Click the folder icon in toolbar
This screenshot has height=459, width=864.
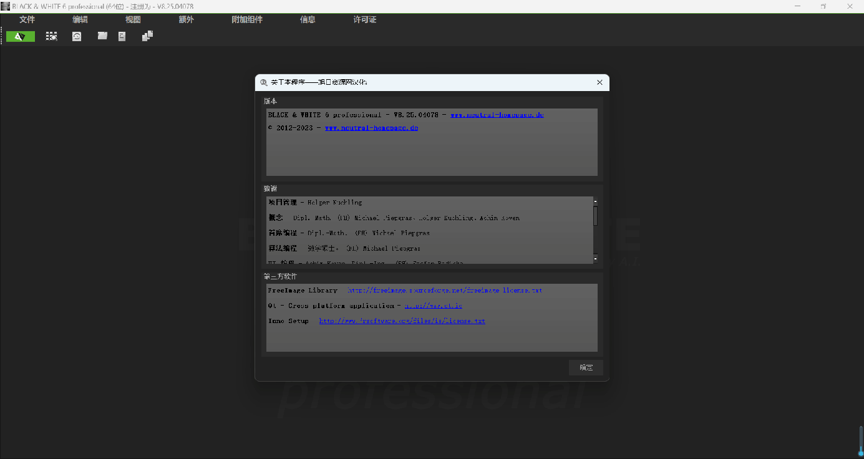pos(102,36)
